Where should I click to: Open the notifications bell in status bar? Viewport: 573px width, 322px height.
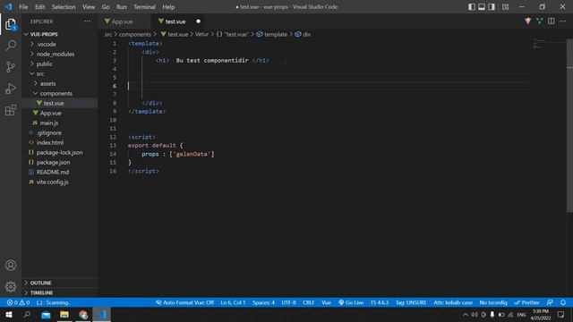(x=563, y=302)
